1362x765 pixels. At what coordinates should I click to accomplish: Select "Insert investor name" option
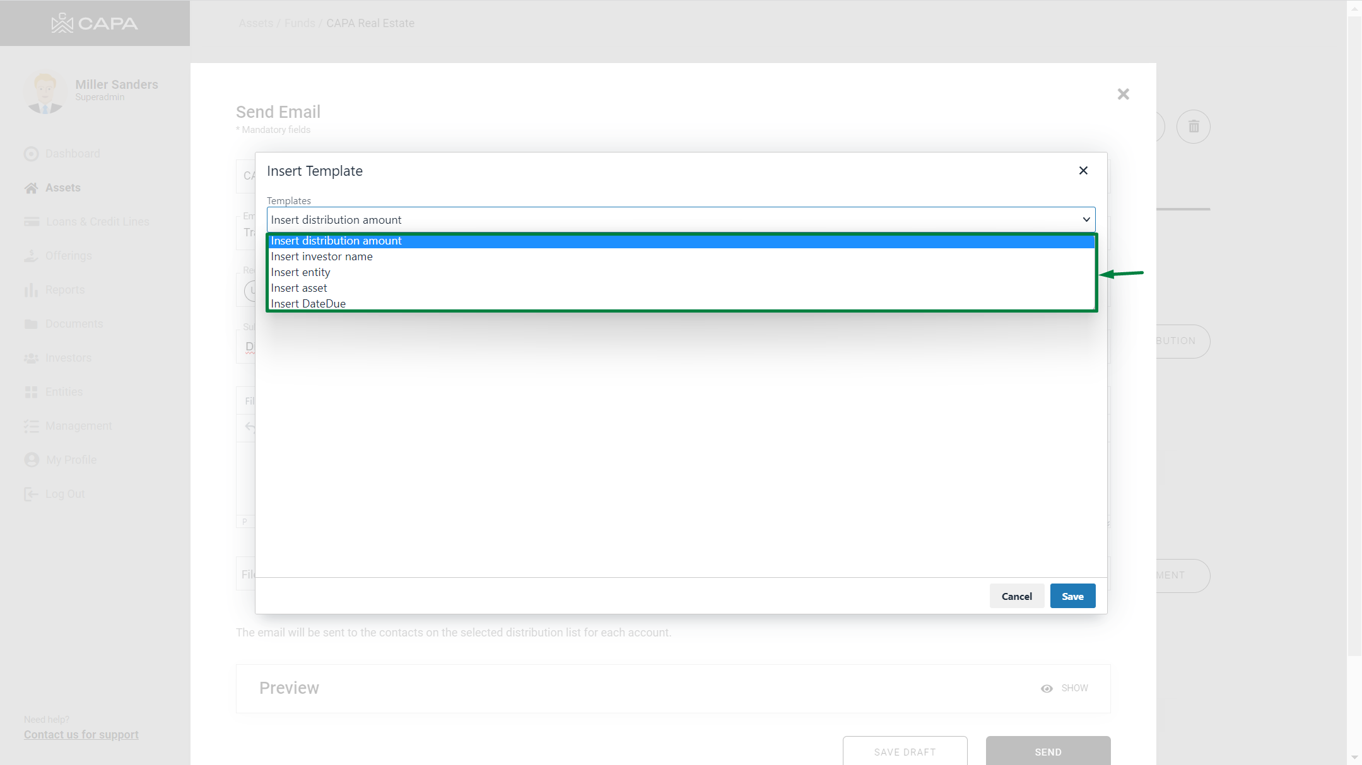tap(322, 256)
